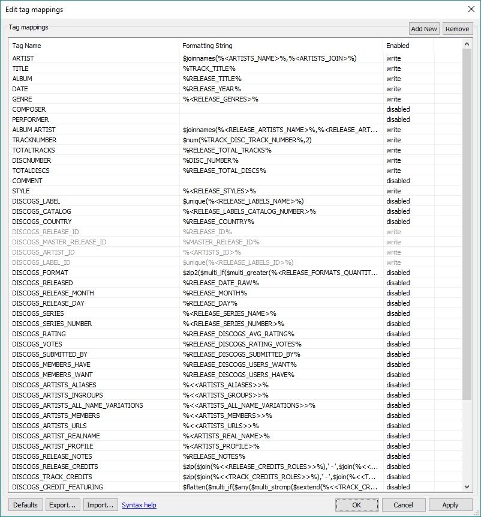This screenshot has width=481, height=517.
Task: Select the GENRE tag name
Action: [x=22, y=99]
